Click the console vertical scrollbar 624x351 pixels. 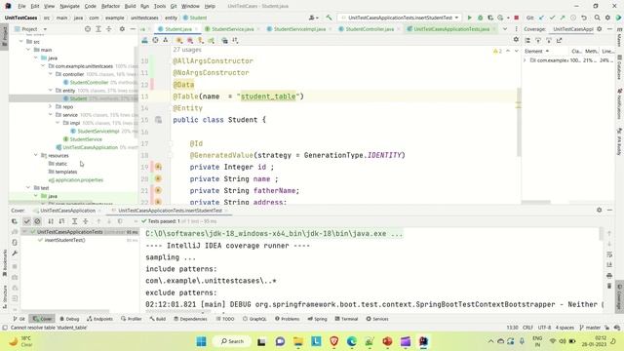[601, 234]
